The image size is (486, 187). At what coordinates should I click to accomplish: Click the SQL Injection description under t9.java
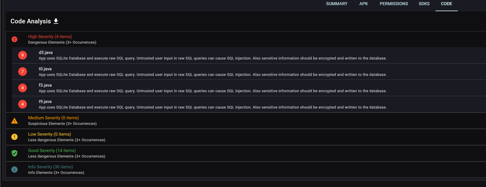(213, 107)
